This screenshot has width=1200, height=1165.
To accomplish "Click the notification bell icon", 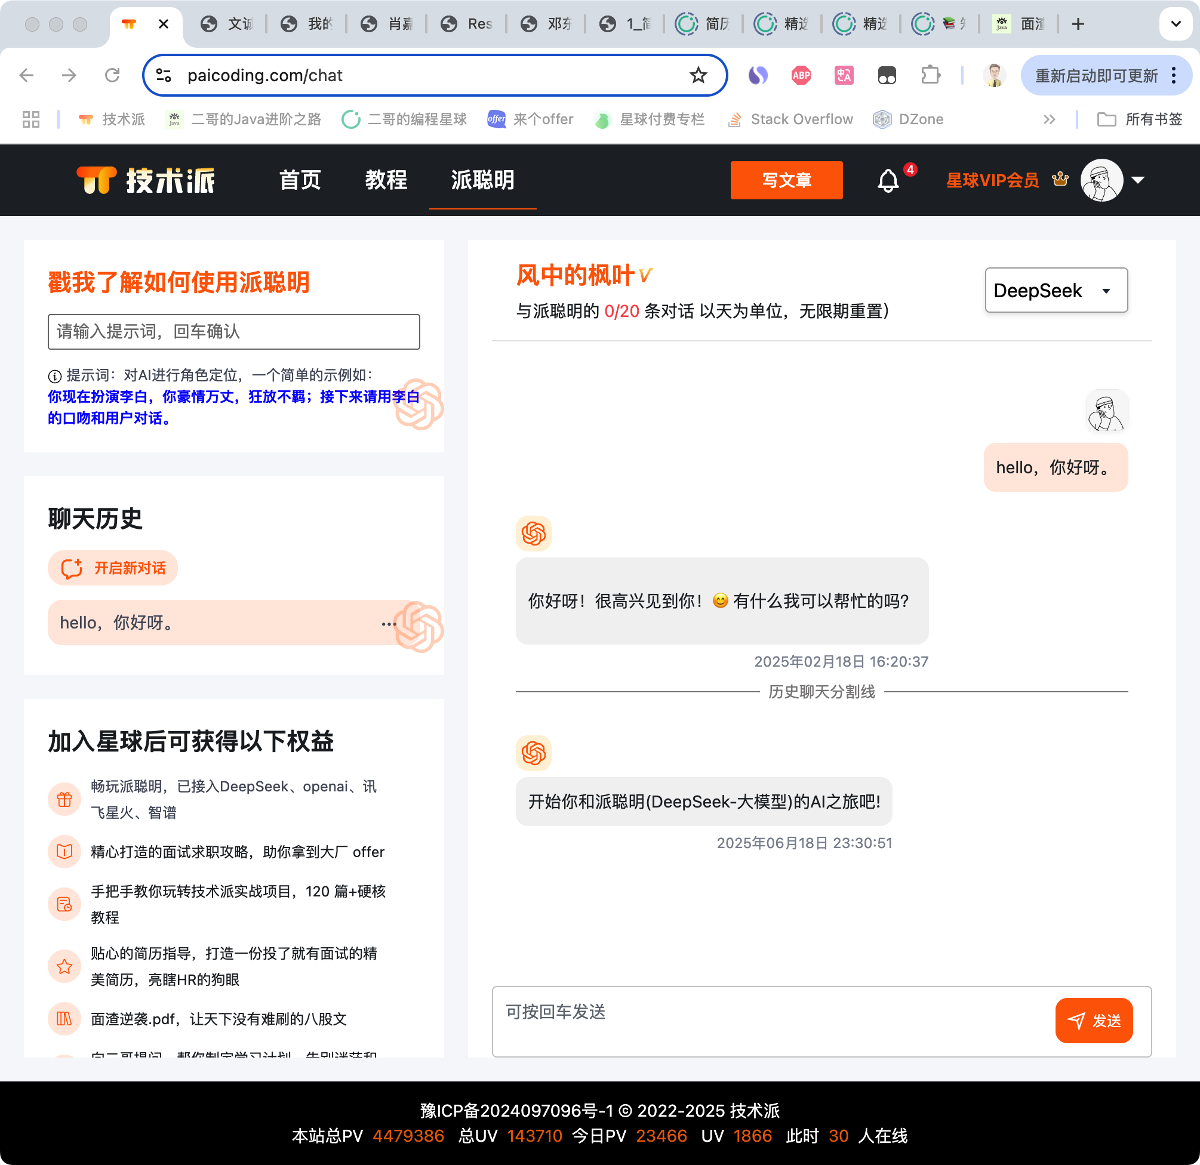I will 888,181.
